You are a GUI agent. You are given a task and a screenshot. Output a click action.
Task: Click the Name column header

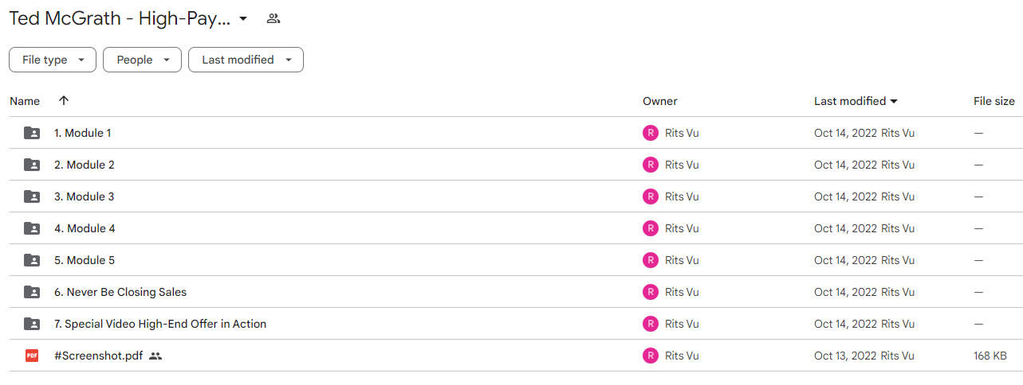[25, 101]
